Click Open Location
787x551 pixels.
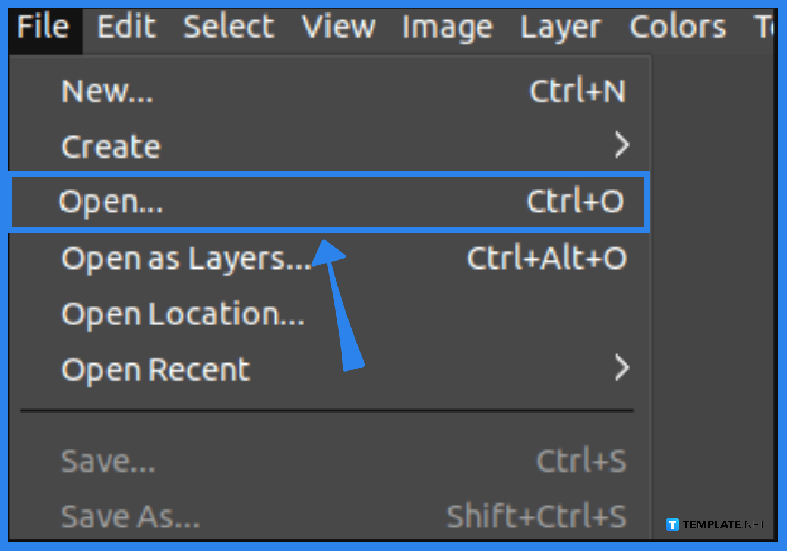point(182,313)
